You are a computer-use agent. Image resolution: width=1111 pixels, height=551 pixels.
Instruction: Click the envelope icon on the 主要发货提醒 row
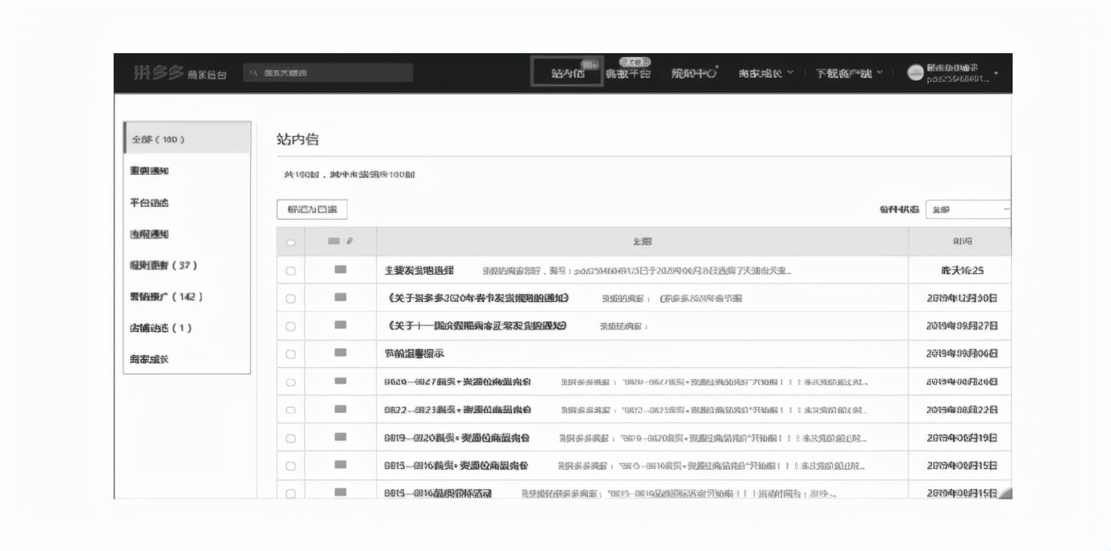tap(340, 270)
